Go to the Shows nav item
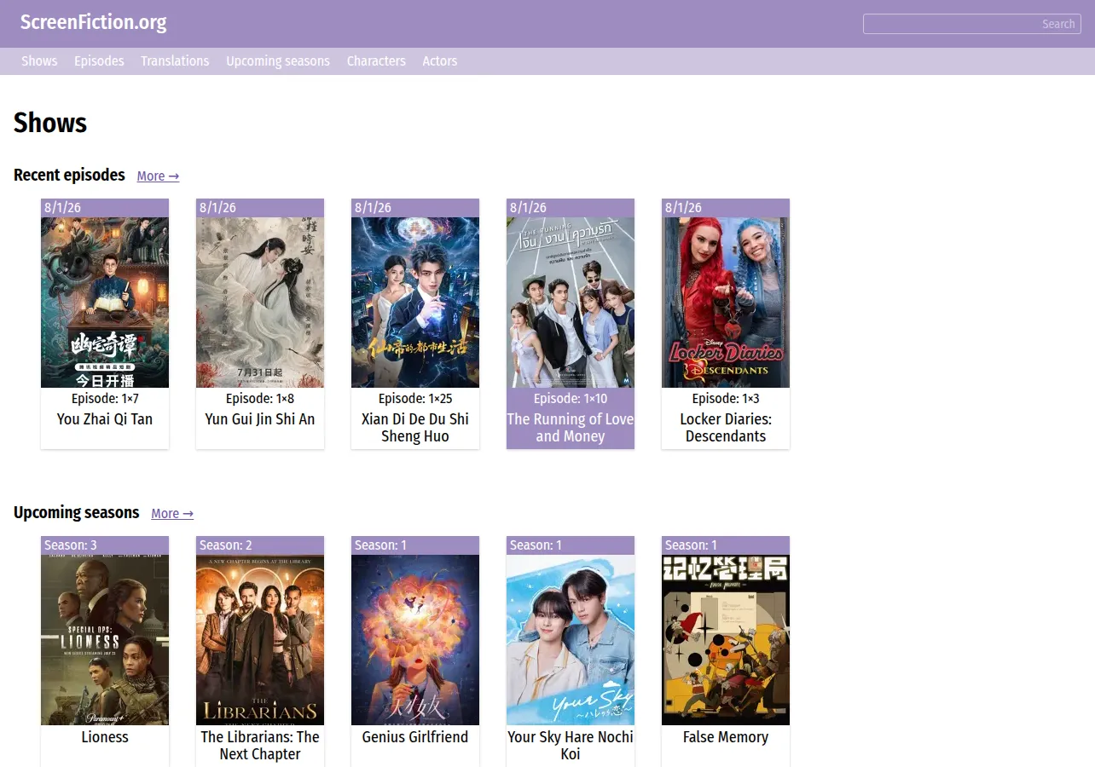This screenshot has height=767, width=1095. click(x=39, y=61)
